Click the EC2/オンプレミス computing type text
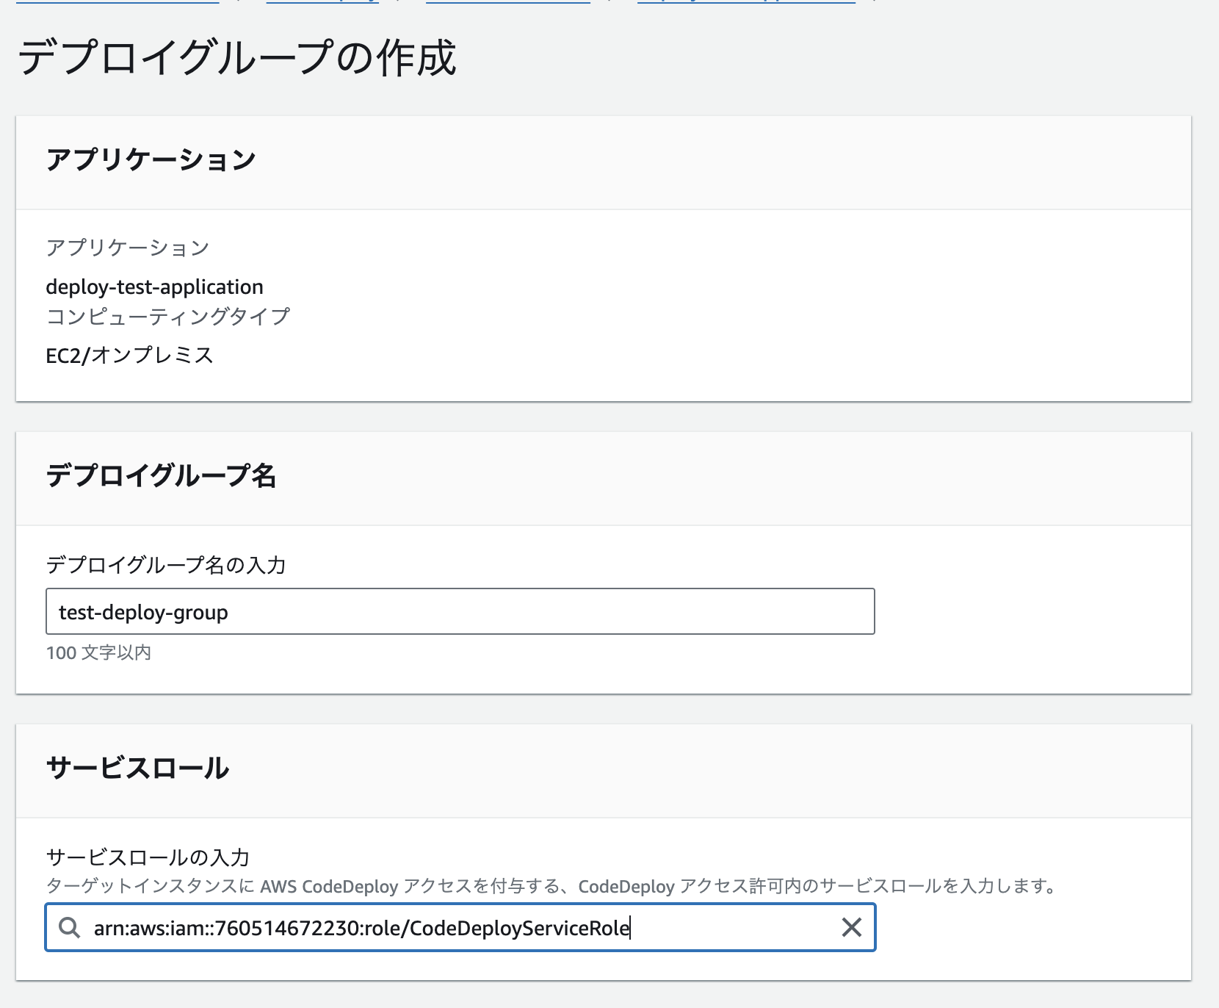The height and width of the screenshot is (1008, 1219). point(130,356)
